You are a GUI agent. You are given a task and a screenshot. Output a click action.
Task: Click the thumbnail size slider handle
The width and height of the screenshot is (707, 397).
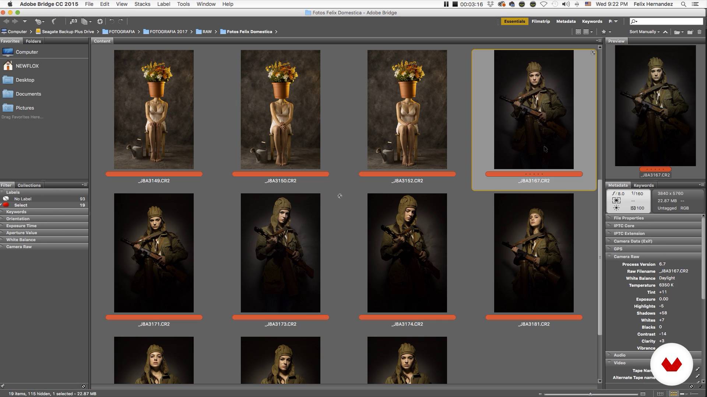coord(590,394)
